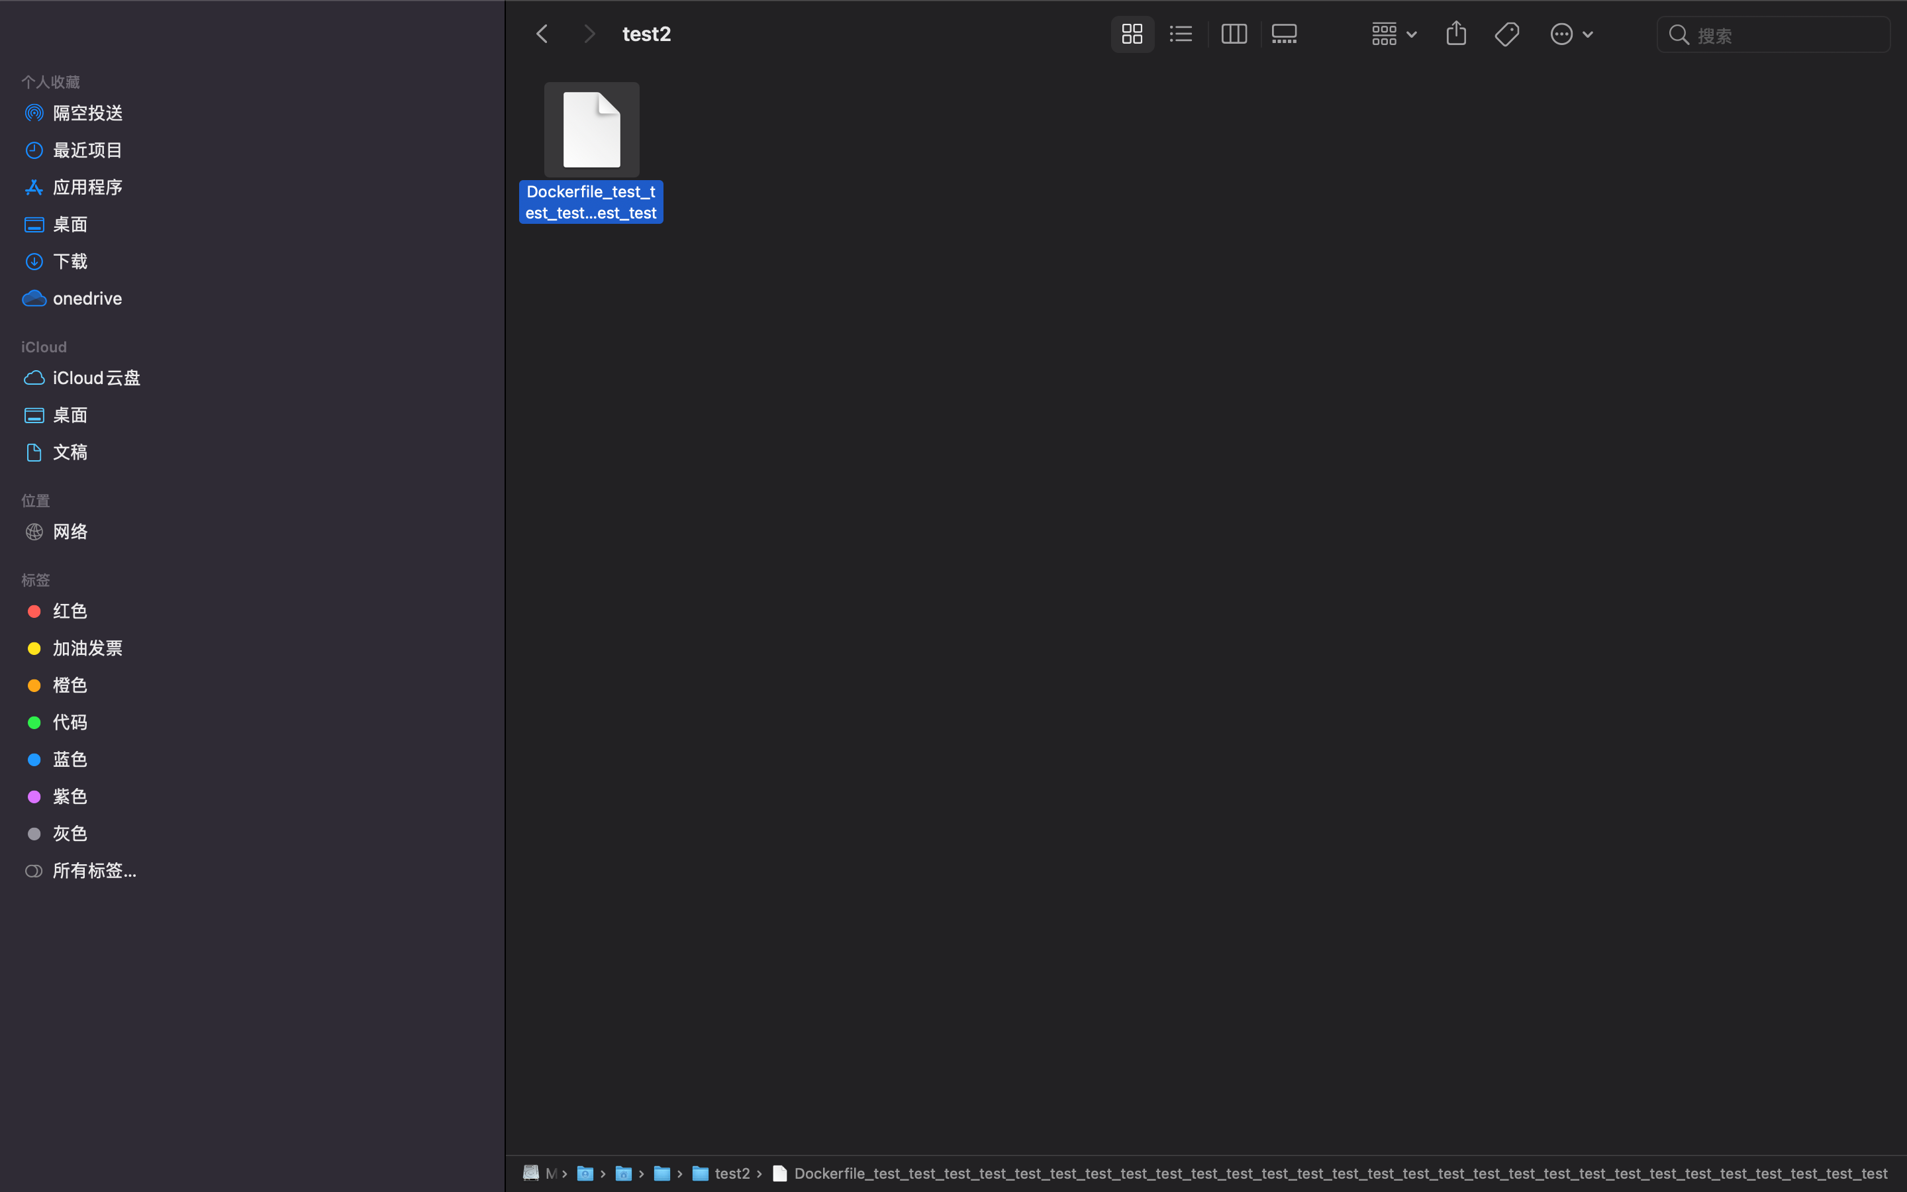Switch to gallery view

click(1284, 34)
